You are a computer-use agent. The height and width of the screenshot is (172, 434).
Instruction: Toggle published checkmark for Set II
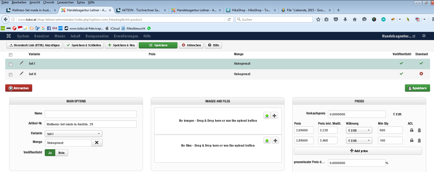[x=401, y=74]
